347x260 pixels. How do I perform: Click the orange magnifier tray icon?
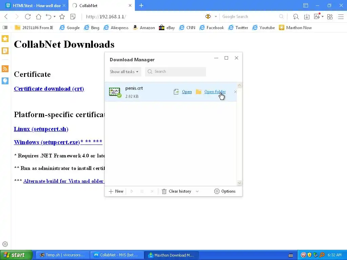point(322,255)
